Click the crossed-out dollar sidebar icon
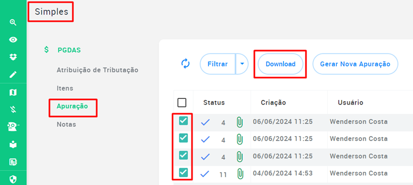413x185 pixels. (13, 110)
